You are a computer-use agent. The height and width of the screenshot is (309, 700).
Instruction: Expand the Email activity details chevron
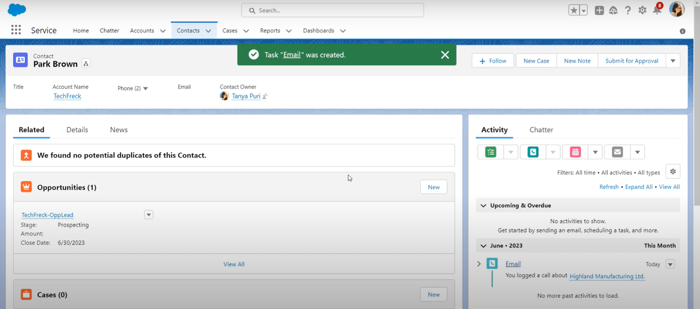point(479,264)
